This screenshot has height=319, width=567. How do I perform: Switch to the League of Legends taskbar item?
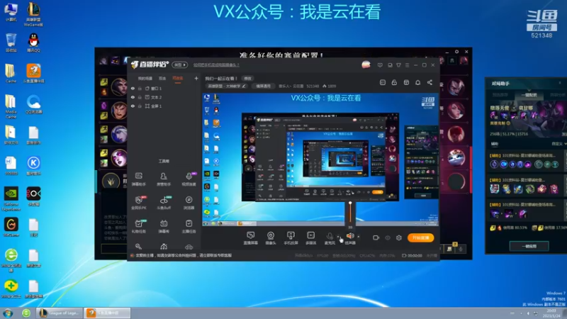point(60,313)
